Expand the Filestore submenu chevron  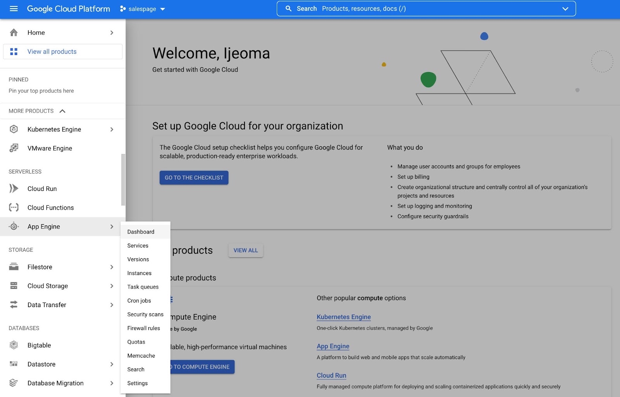(x=112, y=267)
